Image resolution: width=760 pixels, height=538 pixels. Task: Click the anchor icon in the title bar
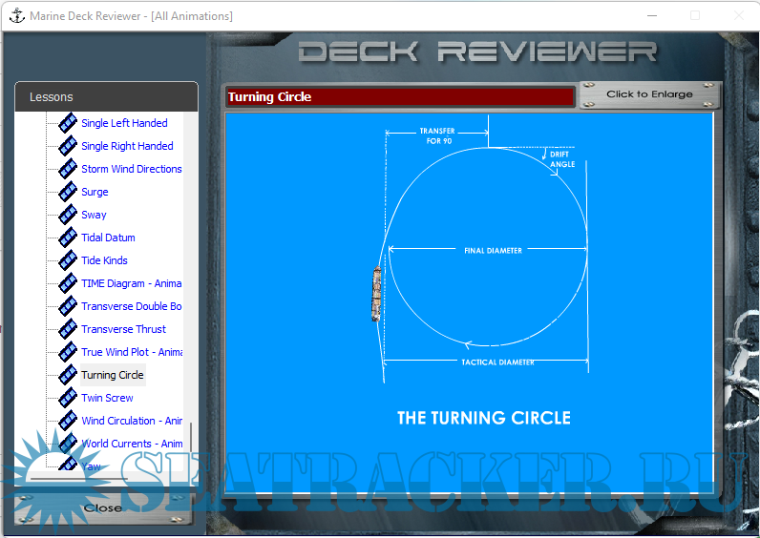16,16
